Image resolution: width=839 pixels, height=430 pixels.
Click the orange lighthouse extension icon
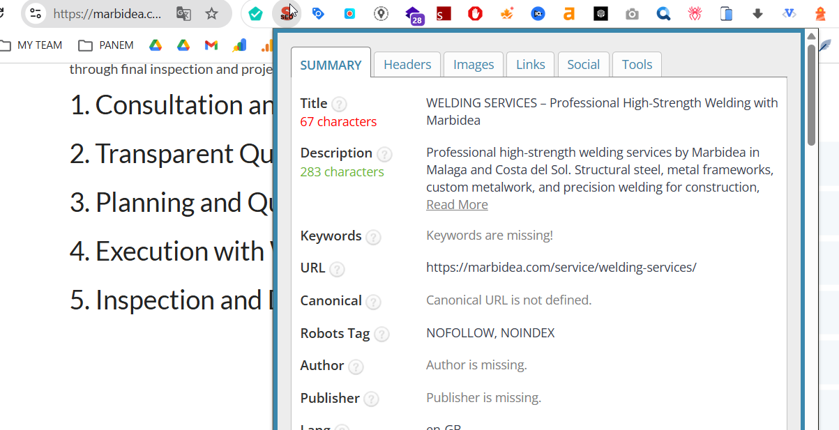click(x=820, y=14)
